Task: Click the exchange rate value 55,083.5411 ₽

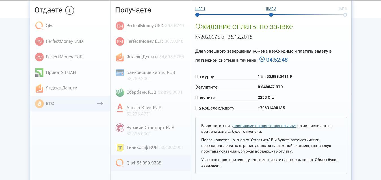Action: [279, 76]
